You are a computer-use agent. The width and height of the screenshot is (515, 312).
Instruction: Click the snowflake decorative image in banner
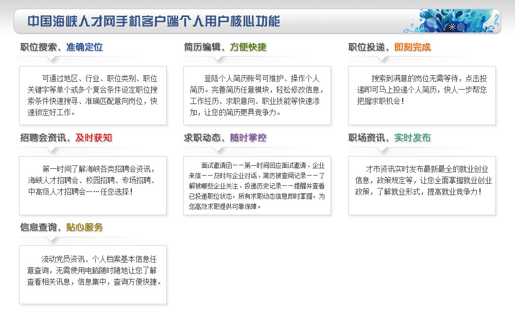[452, 21]
